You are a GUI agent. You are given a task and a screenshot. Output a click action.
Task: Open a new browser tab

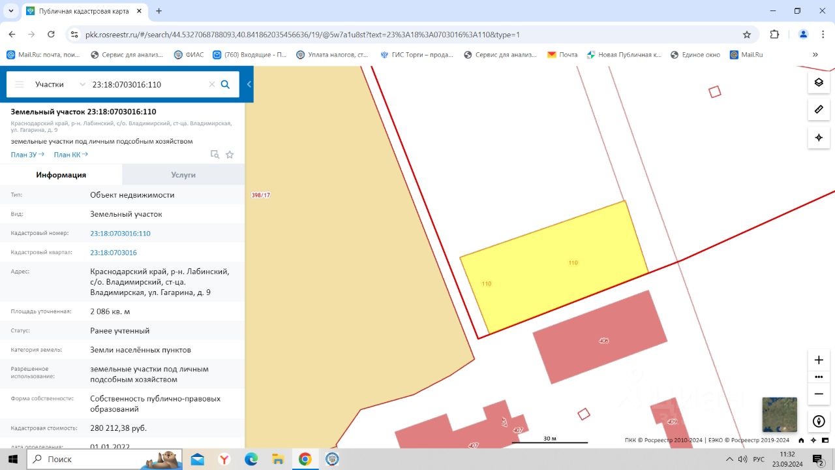[159, 11]
